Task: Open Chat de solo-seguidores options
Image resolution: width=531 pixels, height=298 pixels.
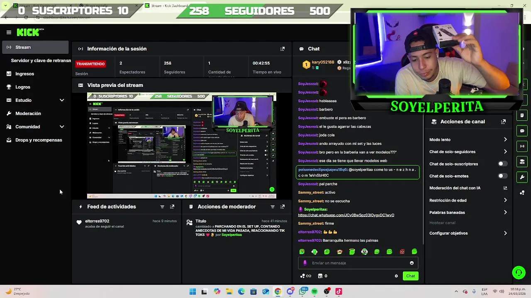Action: point(468,152)
